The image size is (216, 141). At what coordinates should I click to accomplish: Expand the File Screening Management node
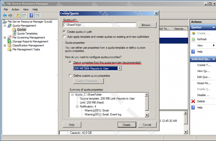[x=5, y=38]
